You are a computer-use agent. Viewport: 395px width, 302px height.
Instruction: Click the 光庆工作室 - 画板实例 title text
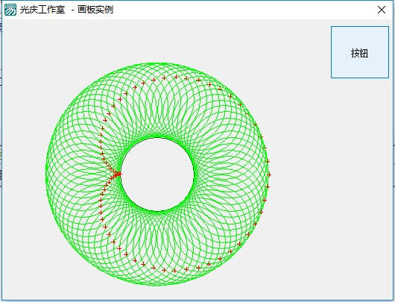coord(66,10)
